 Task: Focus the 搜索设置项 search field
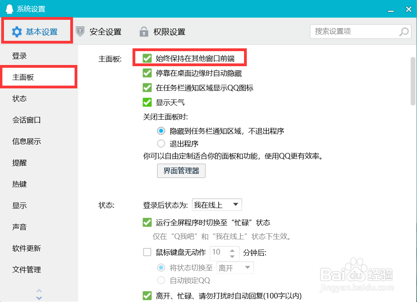(x=361, y=31)
